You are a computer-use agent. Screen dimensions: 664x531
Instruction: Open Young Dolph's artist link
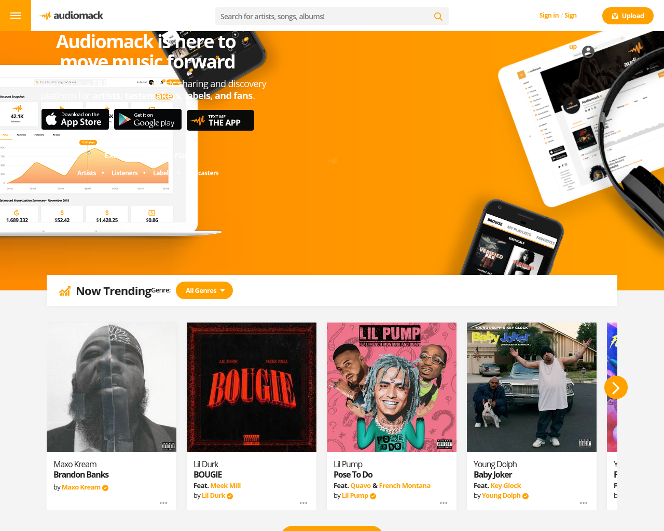[x=501, y=496]
